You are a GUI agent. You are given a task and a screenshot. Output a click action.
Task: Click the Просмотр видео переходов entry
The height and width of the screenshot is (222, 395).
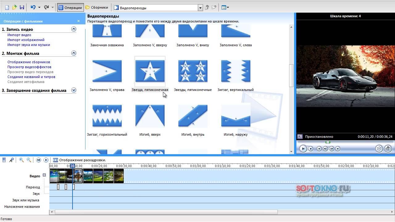[x=31, y=72]
